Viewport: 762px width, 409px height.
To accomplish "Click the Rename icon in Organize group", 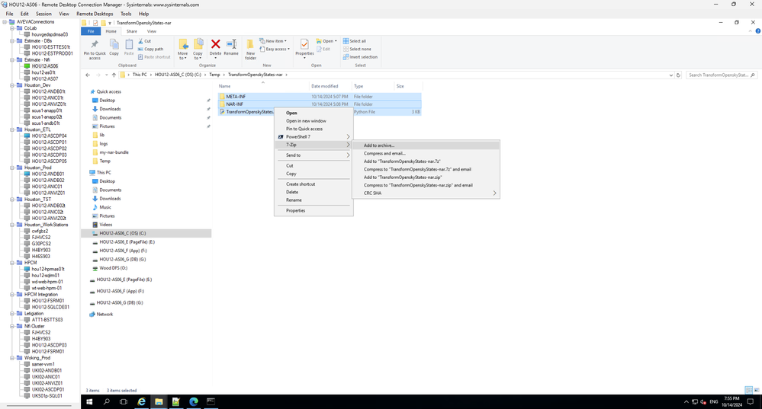I will (231, 47).
